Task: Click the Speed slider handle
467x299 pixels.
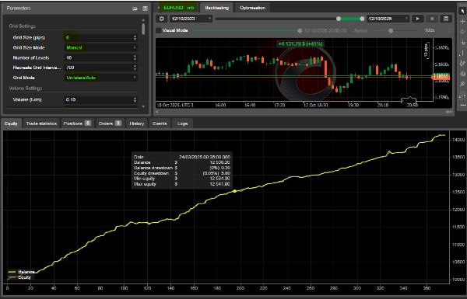Action: click(x=391, y=30)
